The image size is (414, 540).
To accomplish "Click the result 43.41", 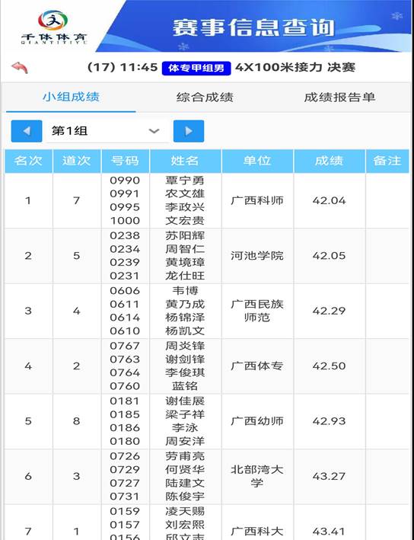I will pyautogui.click(x=329, y=531).
